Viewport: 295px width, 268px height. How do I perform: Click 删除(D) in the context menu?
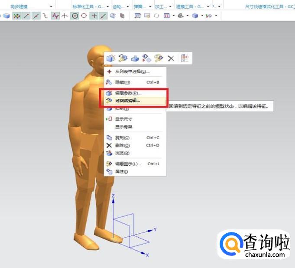(x=122, y=145)
